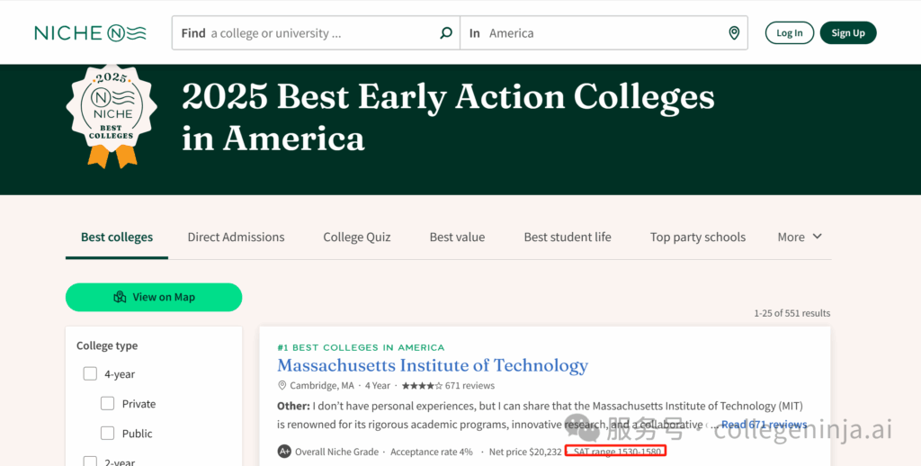The width and height of the screenshot is (921, 466).
Task: Click the Log In button
Action: (x=790, y=33)
